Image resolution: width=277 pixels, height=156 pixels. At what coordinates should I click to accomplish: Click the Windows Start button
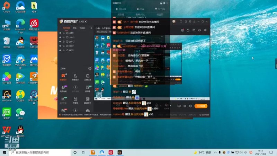point(4,152)
